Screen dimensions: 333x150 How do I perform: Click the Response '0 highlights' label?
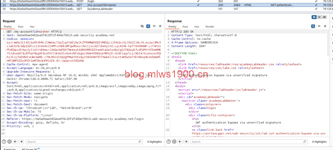[x=319, y=142]
